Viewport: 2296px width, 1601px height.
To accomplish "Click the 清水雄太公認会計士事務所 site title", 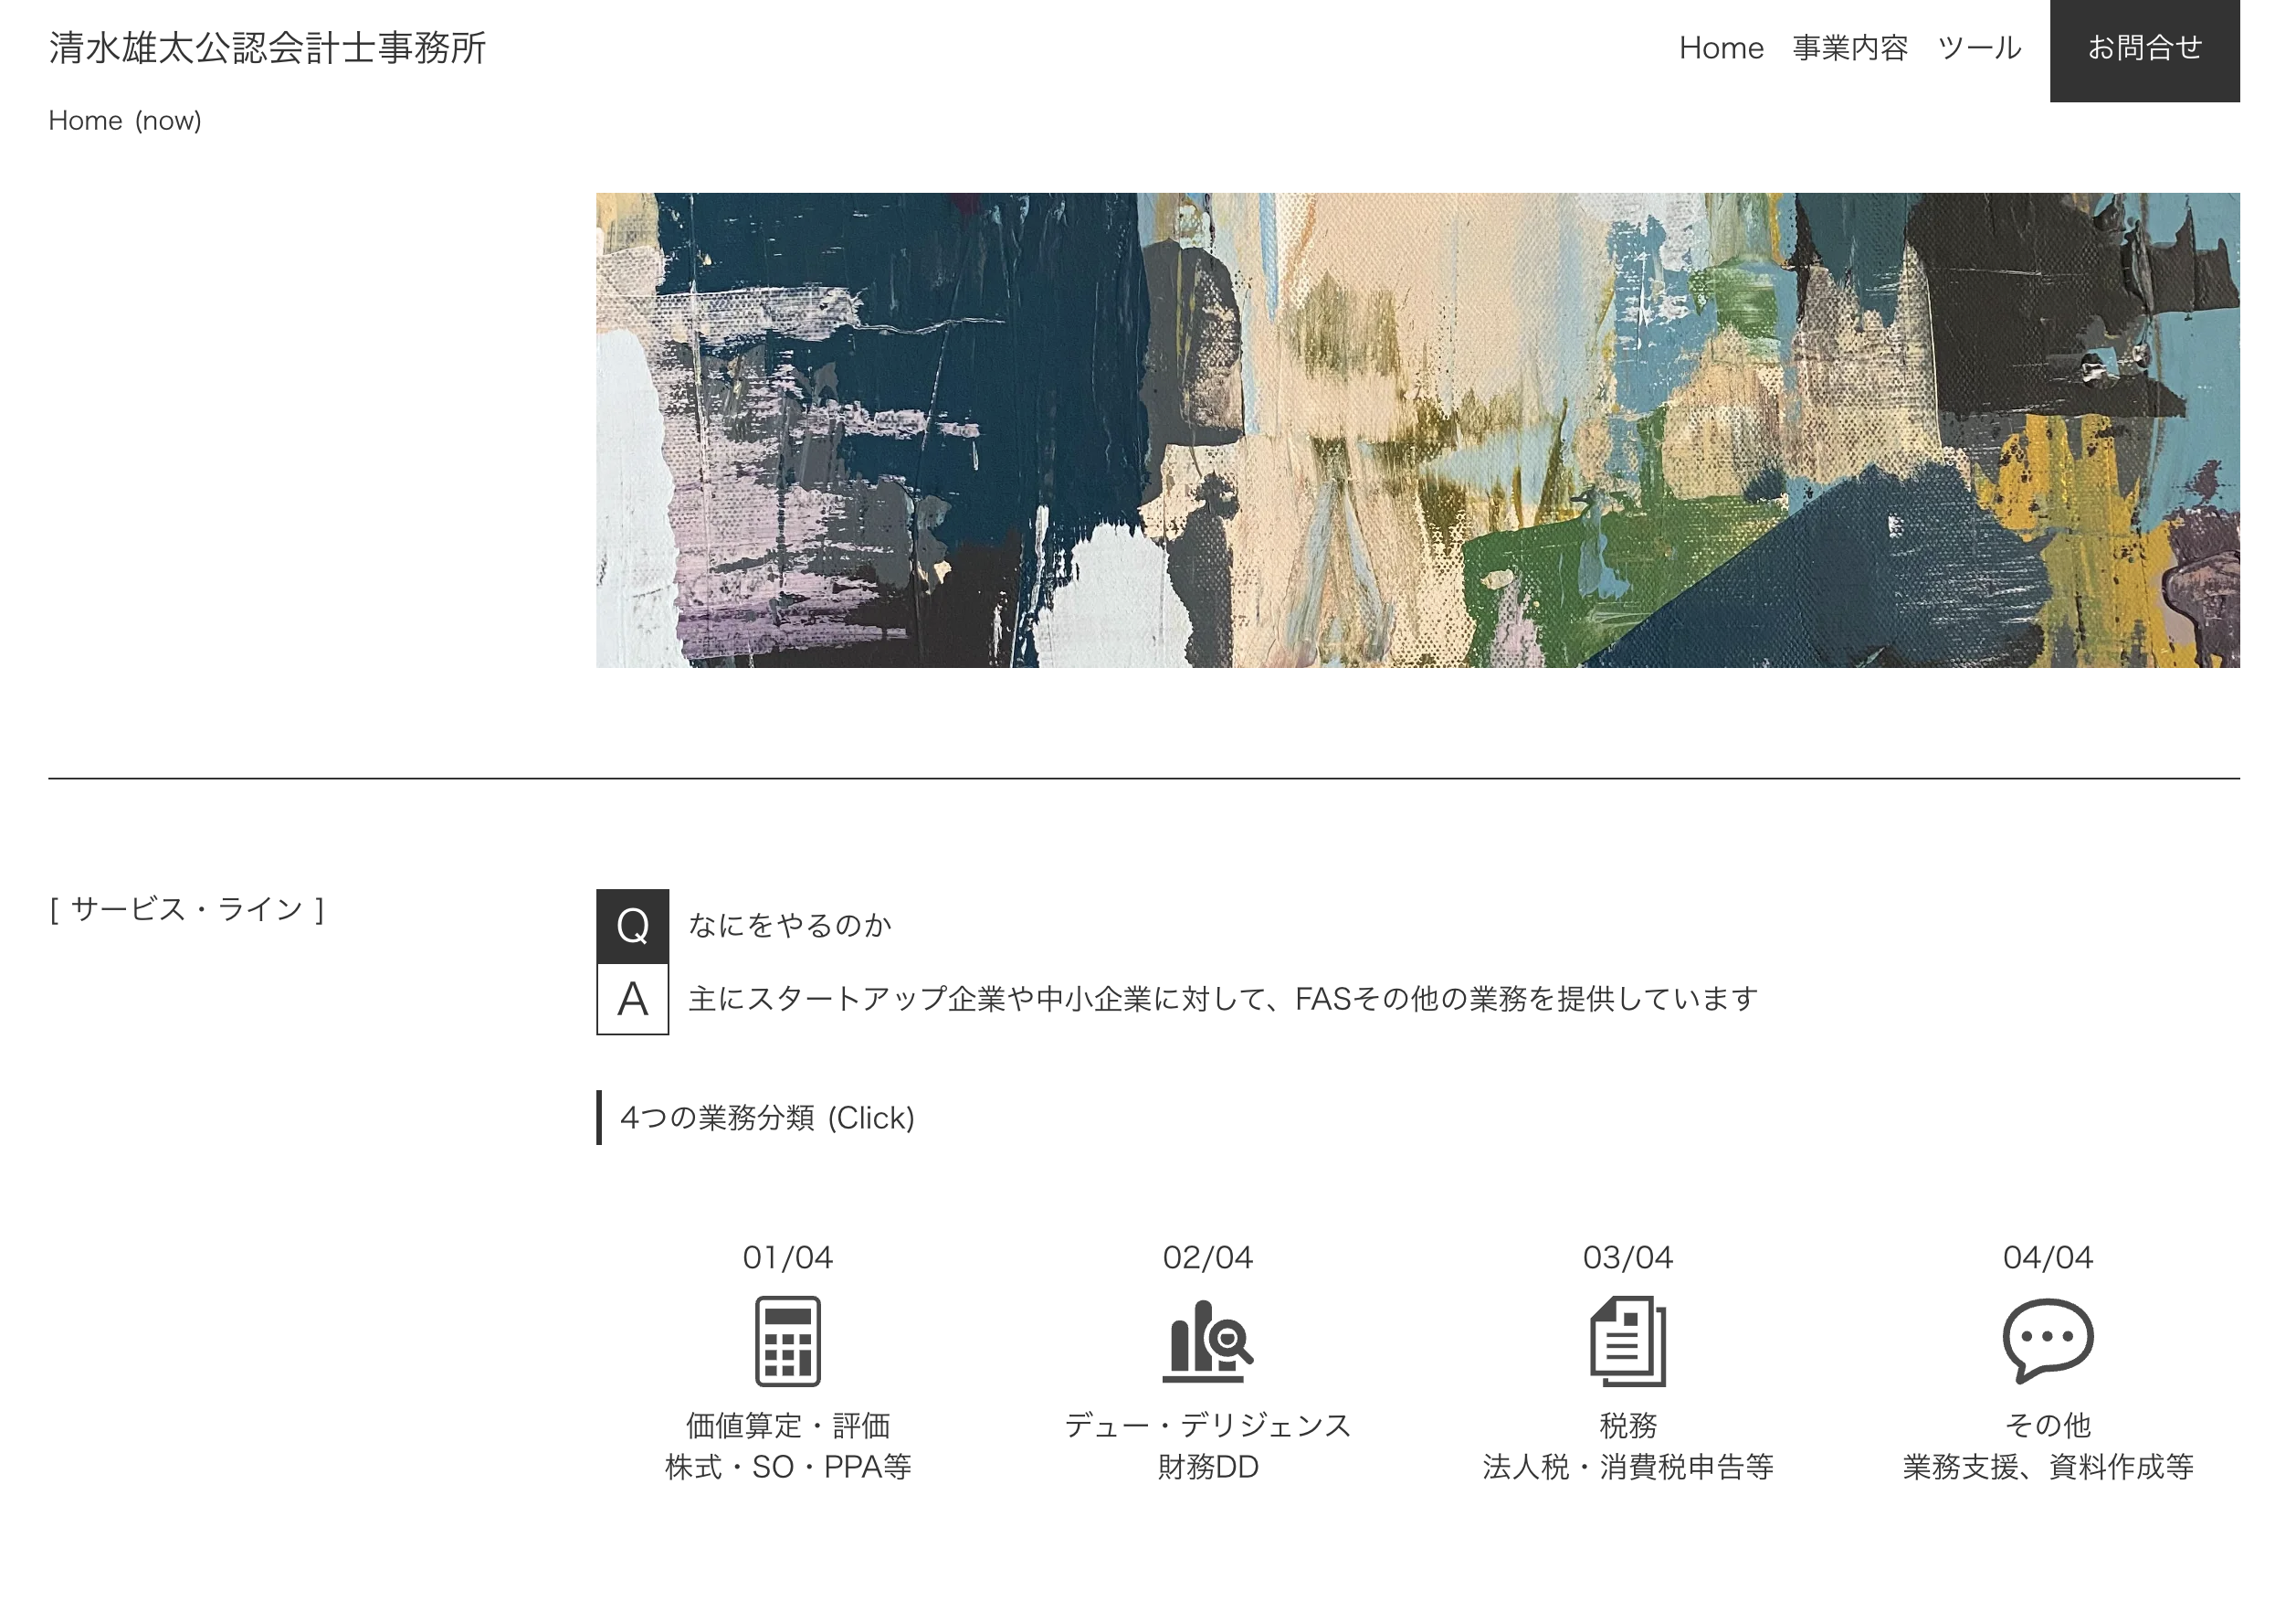I will coord(267,48).
